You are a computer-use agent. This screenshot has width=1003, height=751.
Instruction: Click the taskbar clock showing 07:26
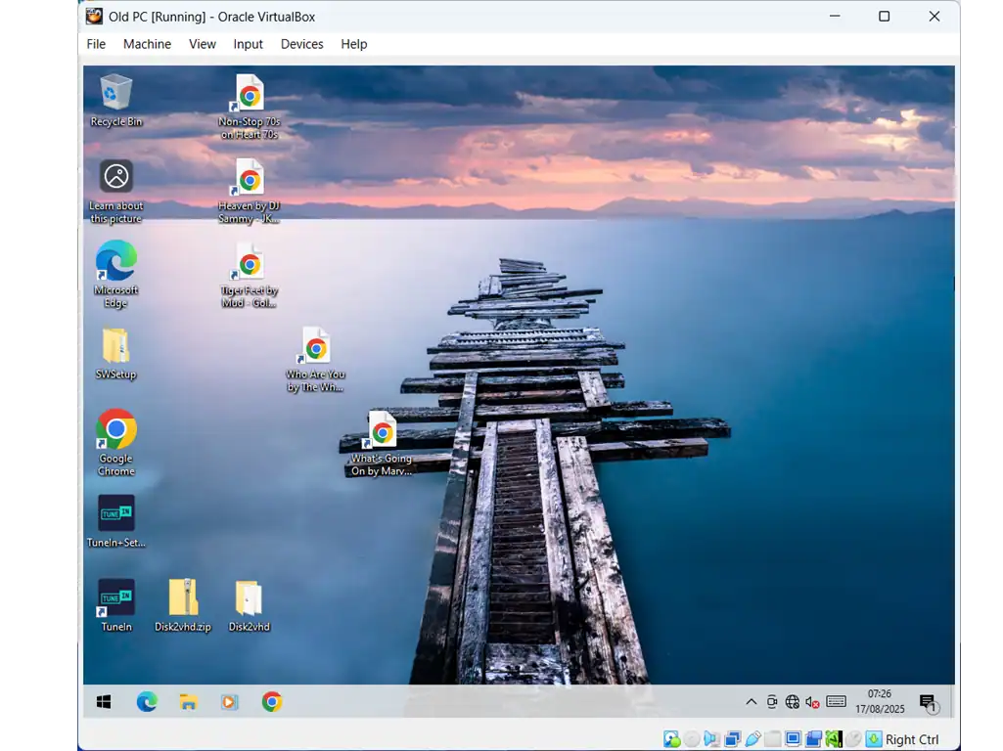pos(879,701)
